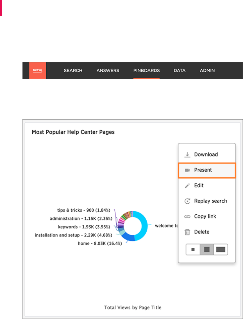The image size is (243, 319).
Task: Select the PINBOARDS tab
Action: [x=146, y=71]
